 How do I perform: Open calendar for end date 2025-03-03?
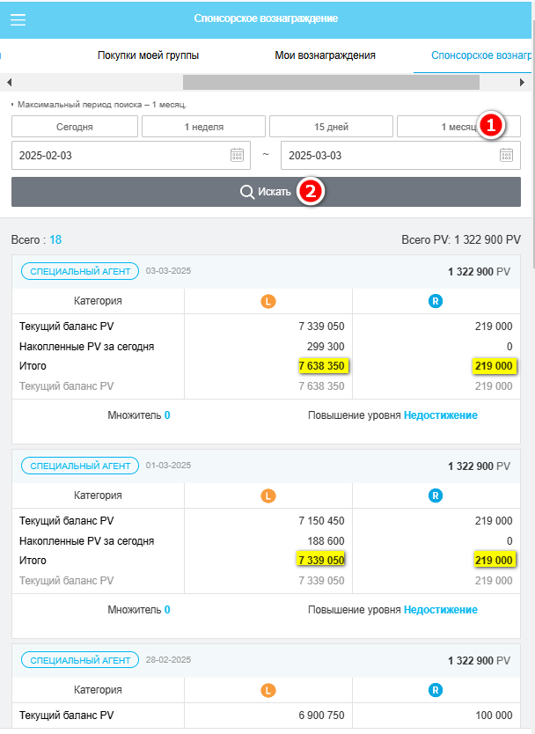[506, 155]
